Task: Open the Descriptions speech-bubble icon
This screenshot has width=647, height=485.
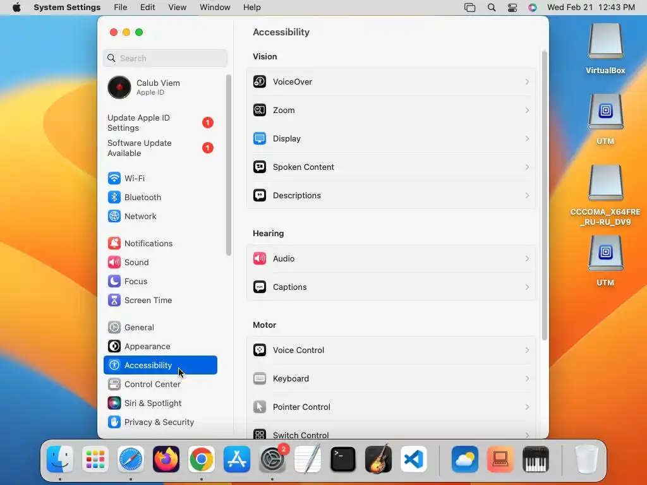Action: [260, 196]
